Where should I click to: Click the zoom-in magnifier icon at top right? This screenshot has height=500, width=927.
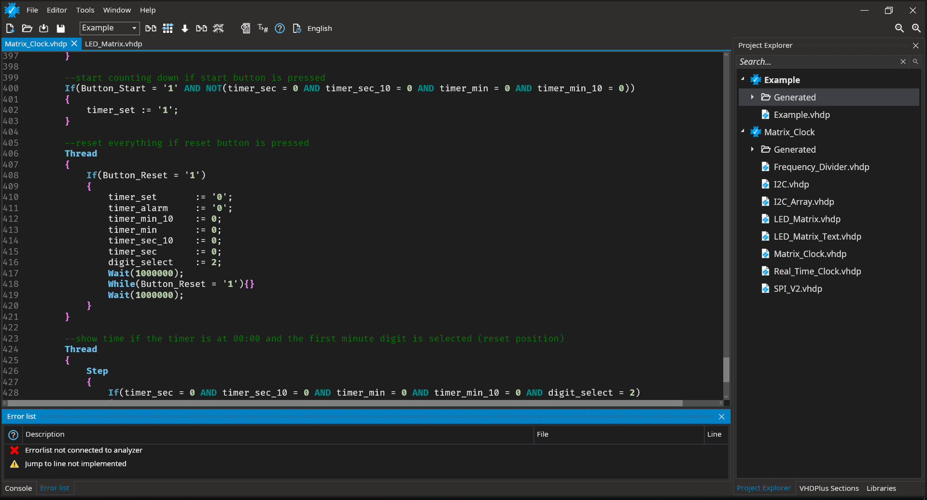916,29
